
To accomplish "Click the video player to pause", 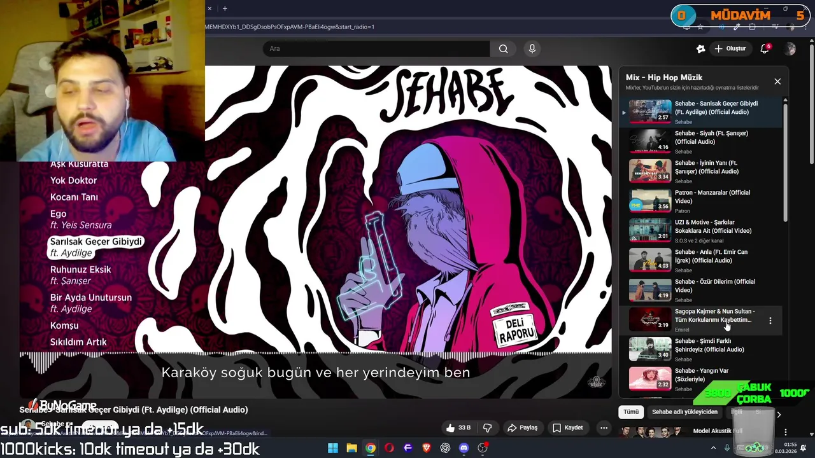I will [315, 232].
